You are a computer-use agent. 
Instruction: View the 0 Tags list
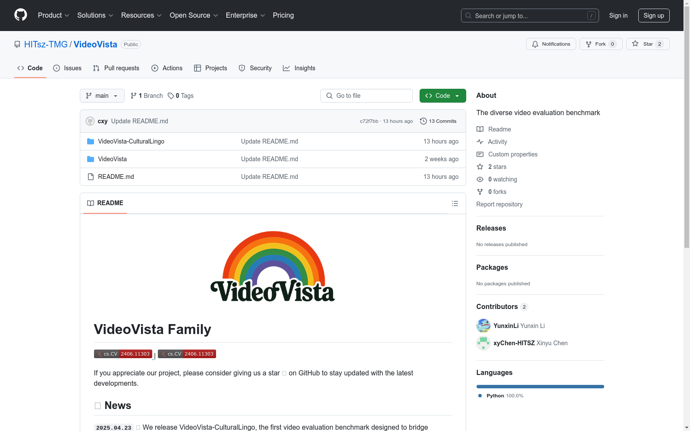[181, 96]
